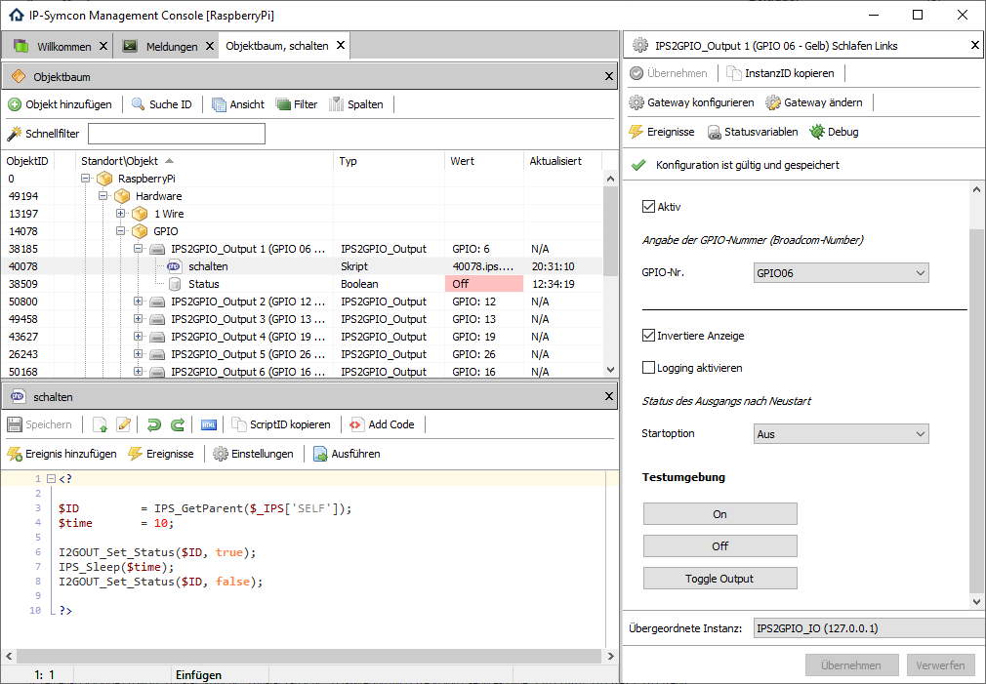Open Ereignisse list in script panel

[x=161, y=454]
